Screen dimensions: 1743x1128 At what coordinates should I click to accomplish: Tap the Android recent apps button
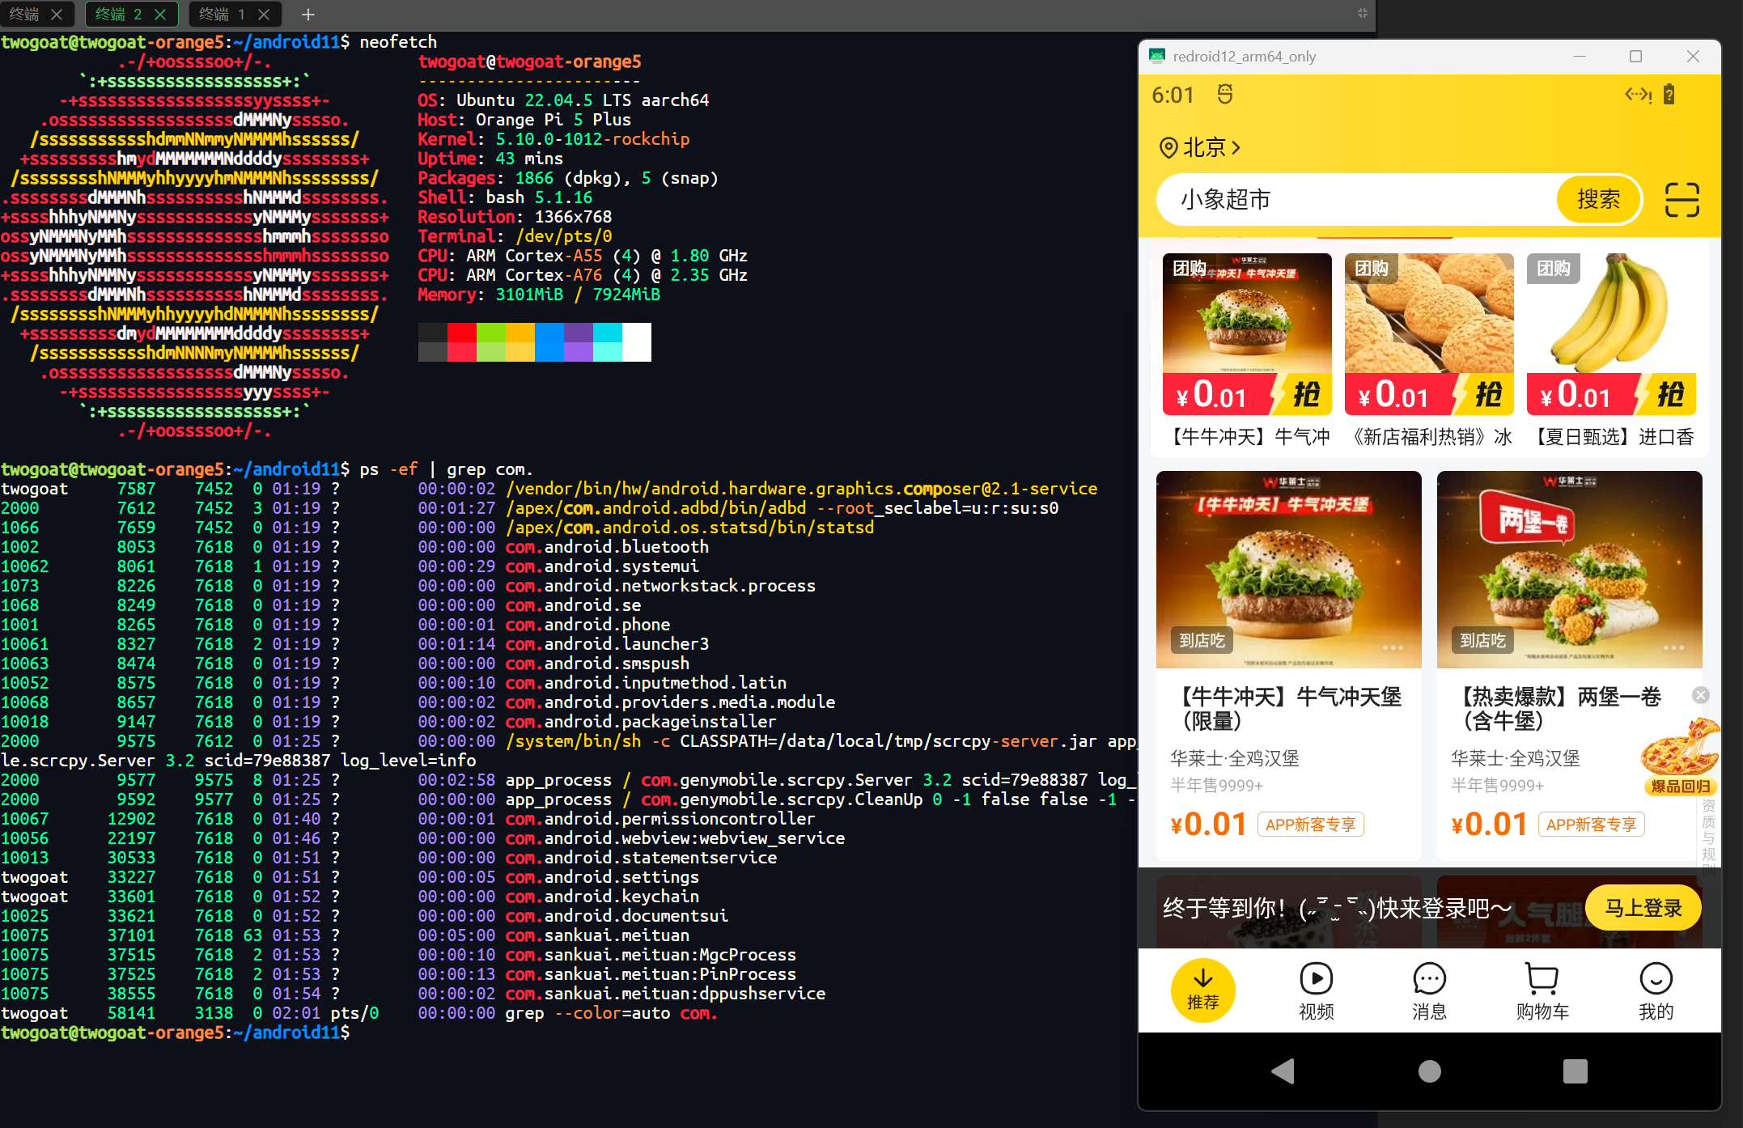coord(1575,1071)
